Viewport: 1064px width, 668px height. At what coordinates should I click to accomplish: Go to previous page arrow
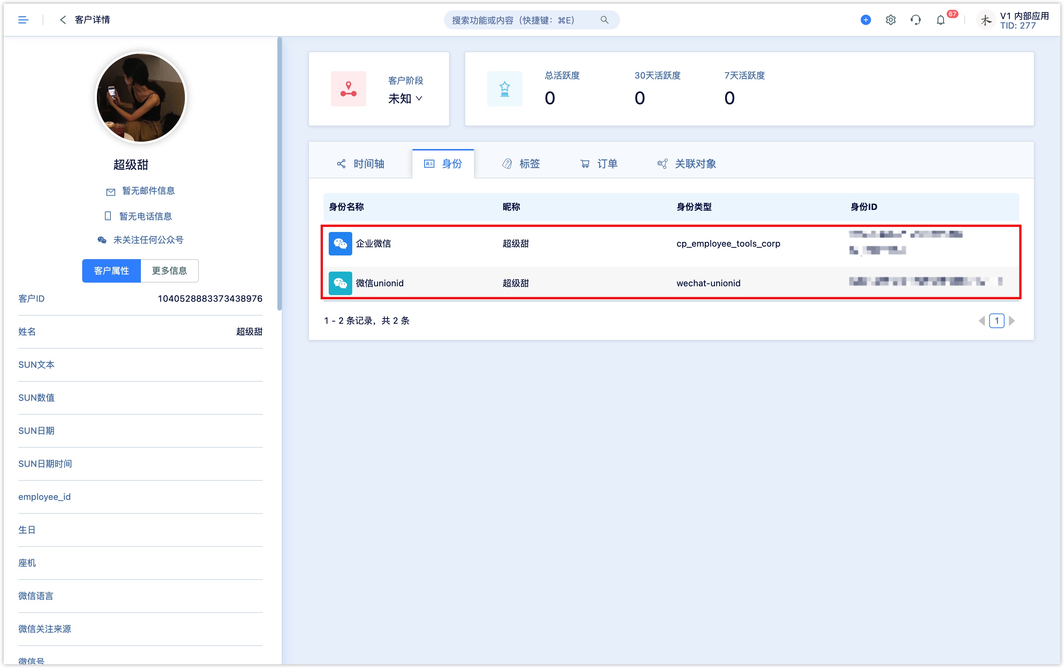pos(981,321)
